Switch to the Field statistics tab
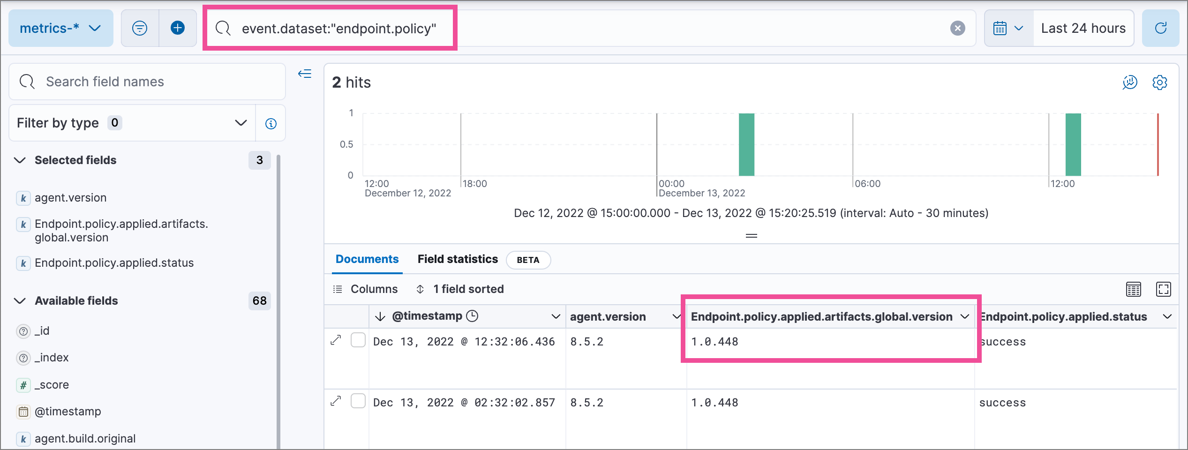 tap(457, 259)
